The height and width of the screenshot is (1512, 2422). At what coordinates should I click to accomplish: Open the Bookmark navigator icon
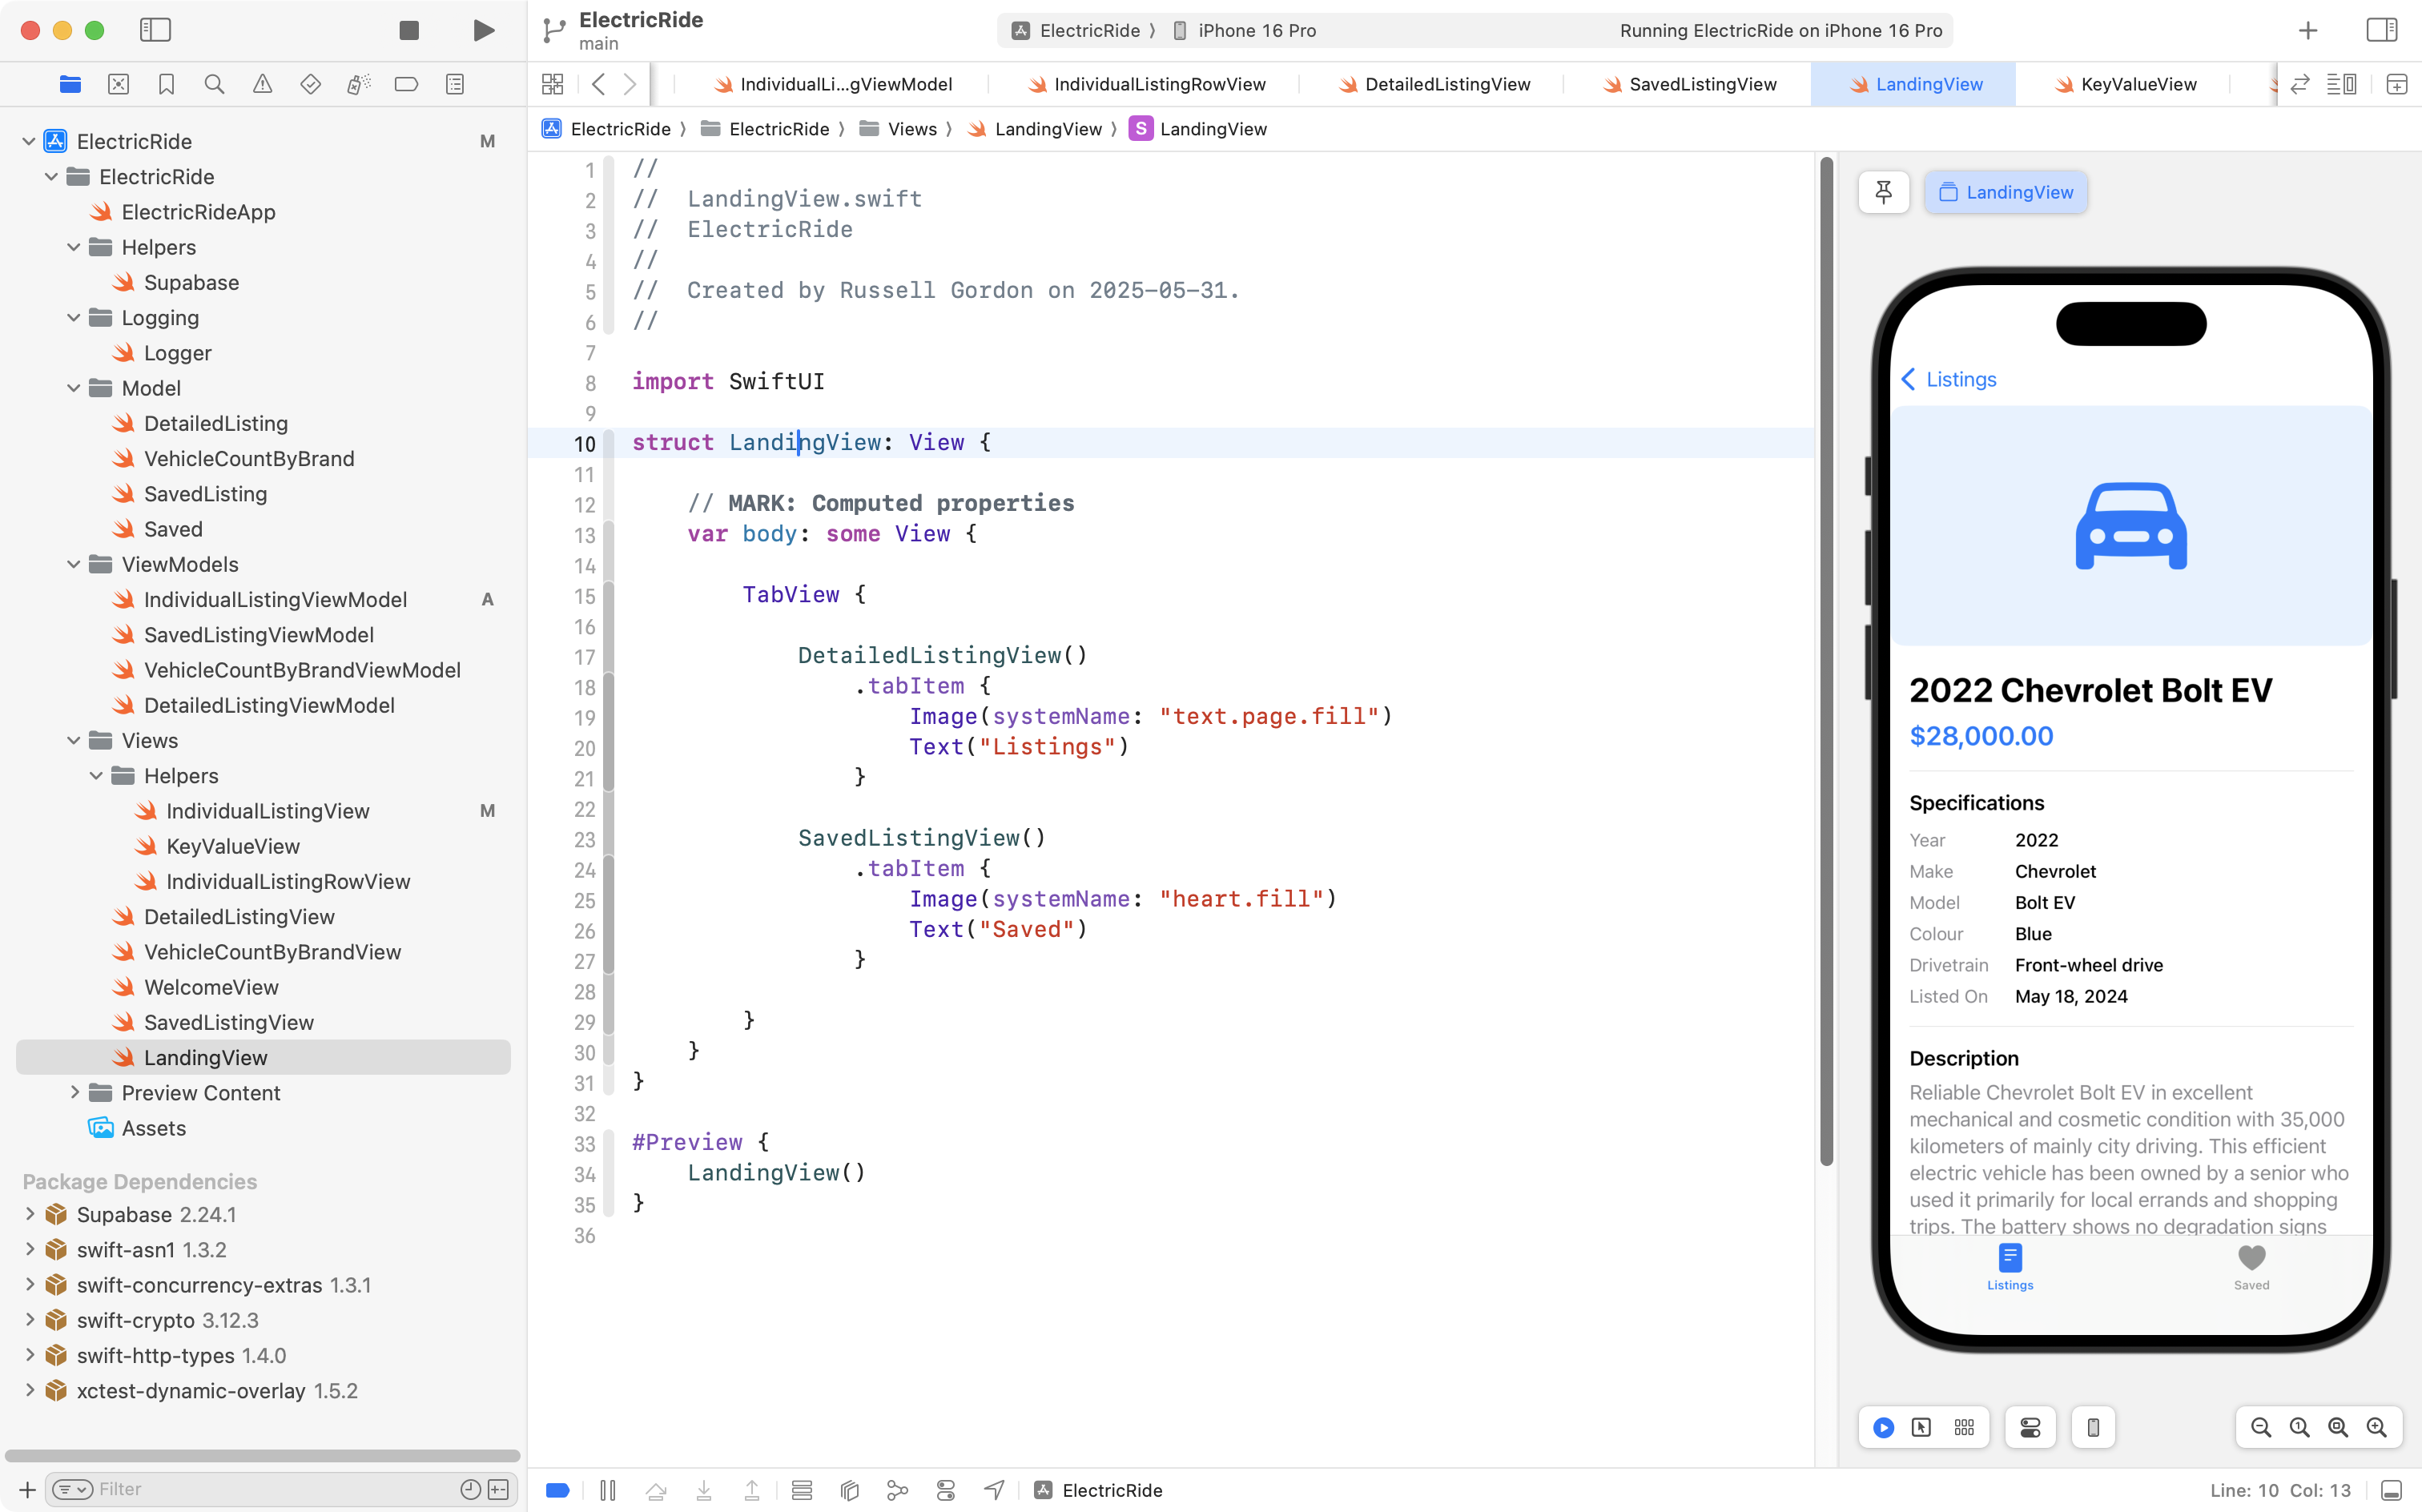(x=166, y=84)
